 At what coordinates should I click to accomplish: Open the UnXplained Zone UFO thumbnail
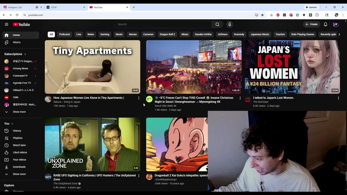tap(92, 144)
